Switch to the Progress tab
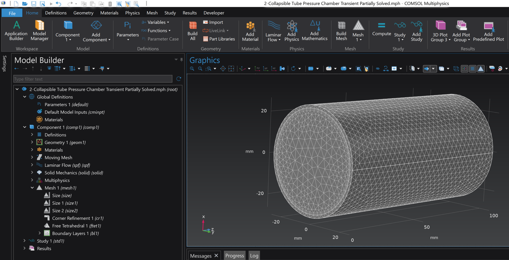Viewport: 509px width, 260px height. pyautogui.click(x=234, y=256)
